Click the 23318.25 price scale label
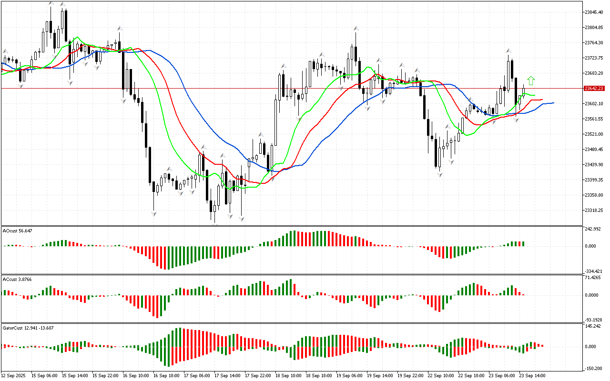 point(594,211)
